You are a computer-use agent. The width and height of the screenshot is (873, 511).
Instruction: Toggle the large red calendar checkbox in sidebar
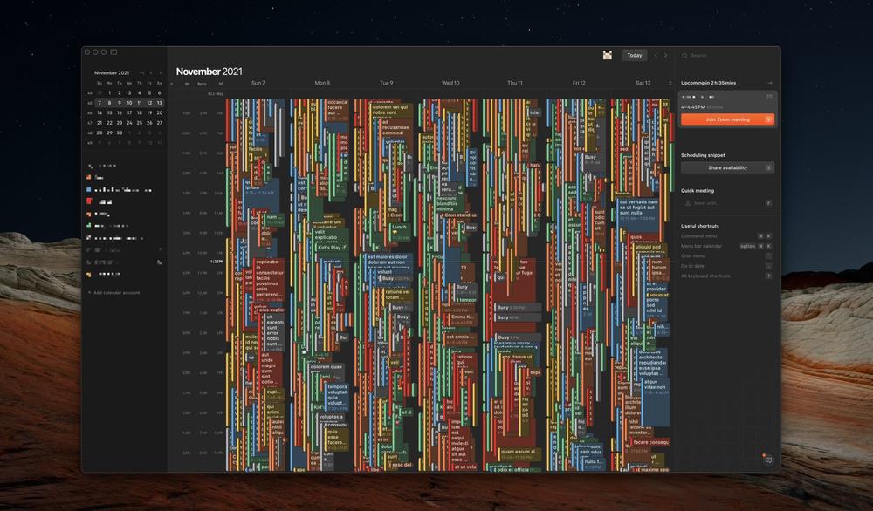point(89,201)
